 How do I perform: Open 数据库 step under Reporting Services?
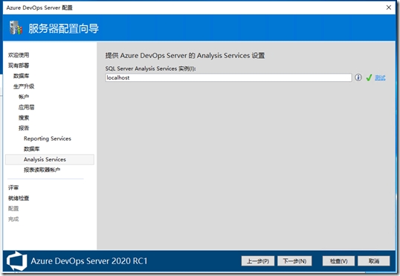tap(32, 149)
